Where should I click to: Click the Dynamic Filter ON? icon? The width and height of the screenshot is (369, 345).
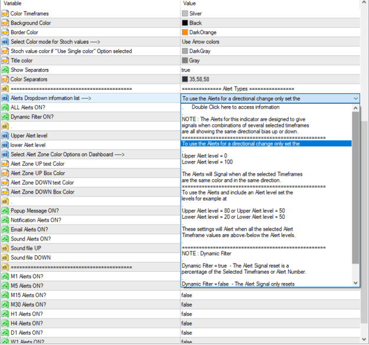pos(5,117)
